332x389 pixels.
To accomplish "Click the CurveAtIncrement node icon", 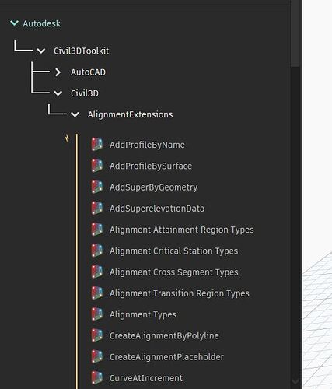I will coord(97,378).
